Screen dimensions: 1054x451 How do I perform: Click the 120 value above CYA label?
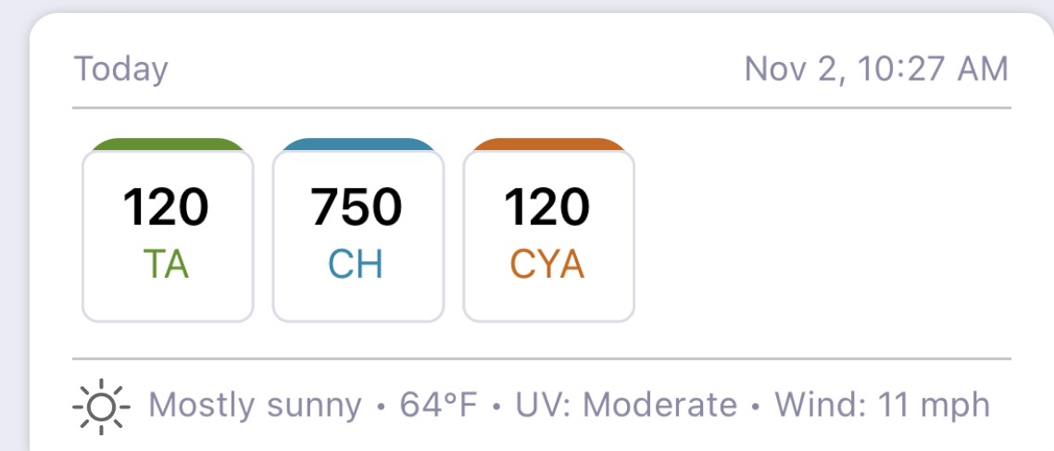pyautogui.click(x=546, y=207)
